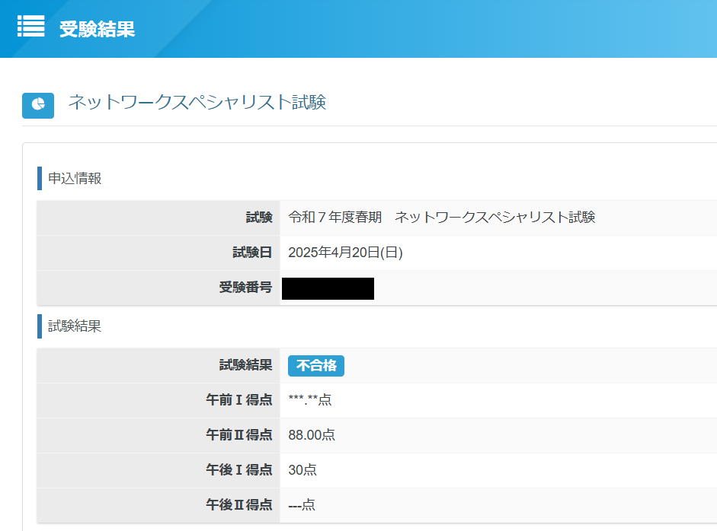Click the 午前Ⅱ得点 row label
717x531 pixels.
(x=239, y=435)
